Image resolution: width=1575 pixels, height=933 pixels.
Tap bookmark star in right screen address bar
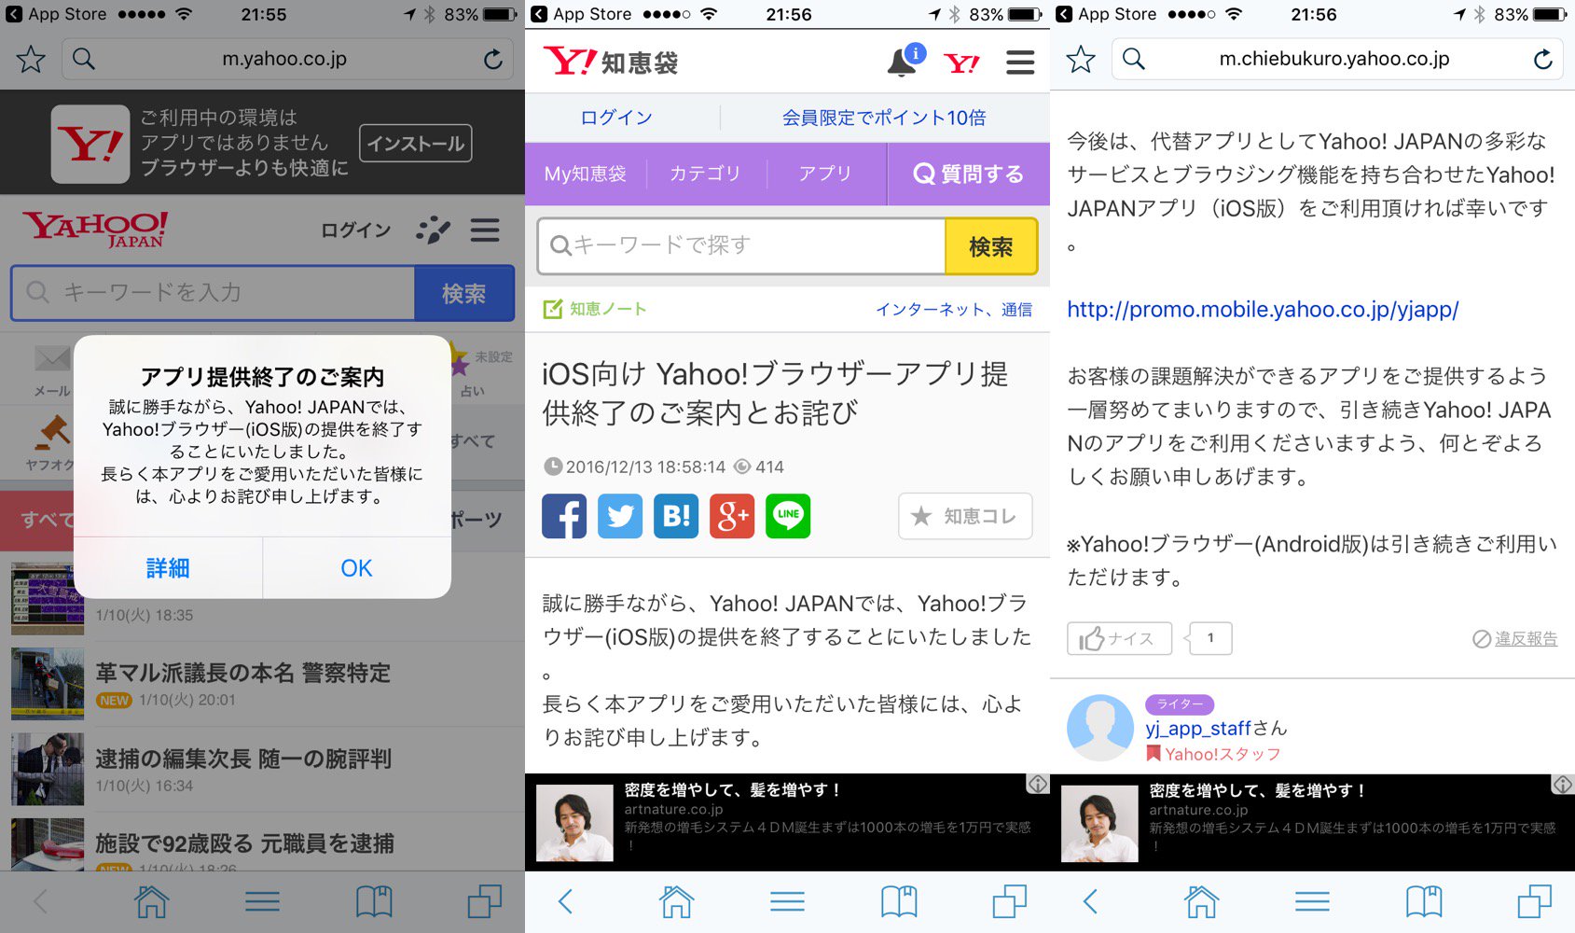click(1081, 59)
